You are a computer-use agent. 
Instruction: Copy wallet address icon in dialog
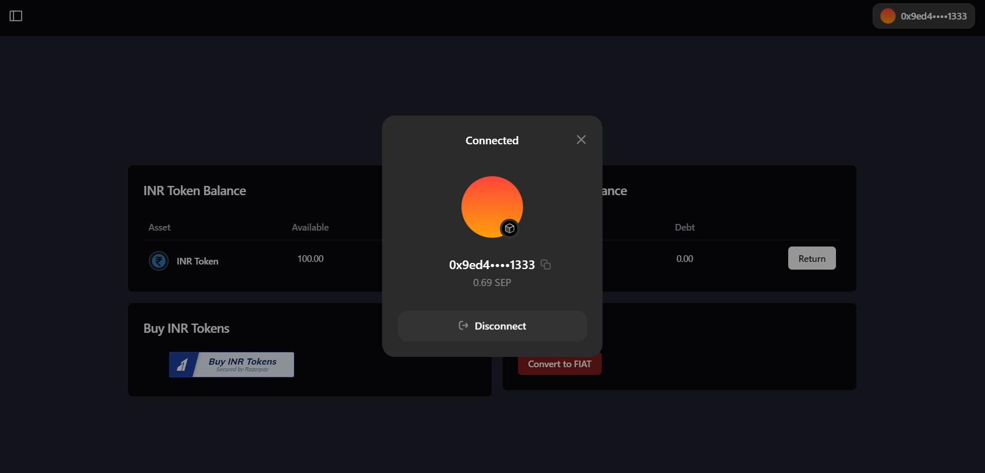pos(546,264)
